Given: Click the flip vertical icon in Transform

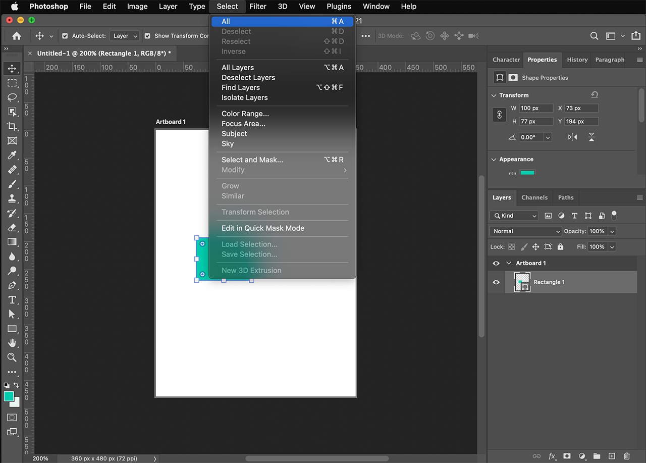Looking at the screenshot, I should coord(591,137).
